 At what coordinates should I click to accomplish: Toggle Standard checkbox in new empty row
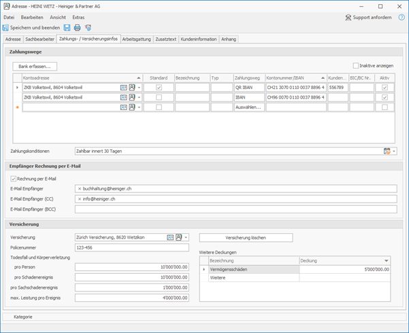point(159,107)
